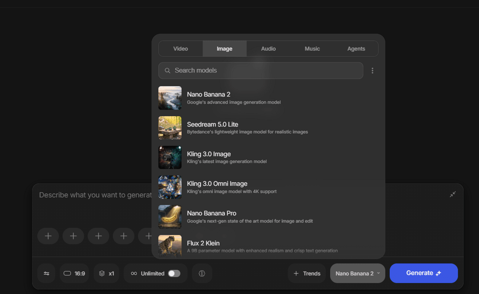
Task: Click the second plus add-reference button
Action: pyautogui.click(x=73, y=236)
